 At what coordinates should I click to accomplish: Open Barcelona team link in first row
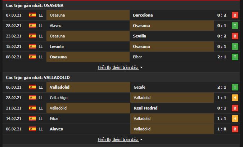coord(143,15)
